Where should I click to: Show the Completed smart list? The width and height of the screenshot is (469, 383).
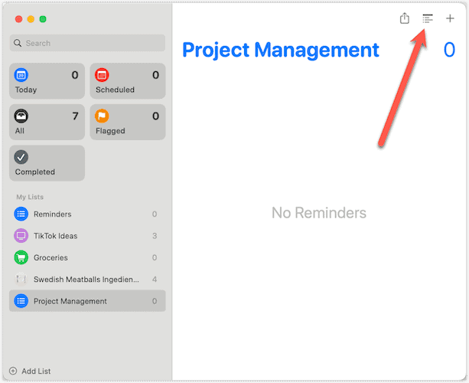point(47,163)
